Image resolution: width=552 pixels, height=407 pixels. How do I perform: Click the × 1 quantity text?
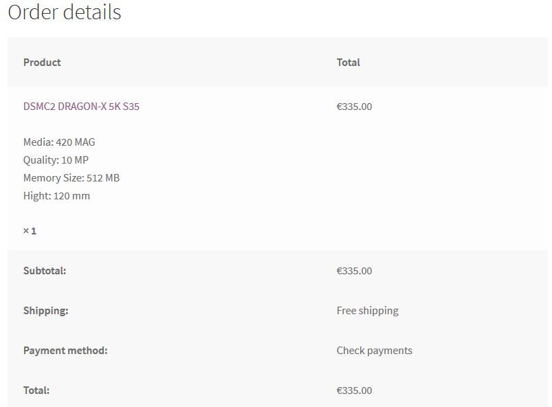click(30, 231)
